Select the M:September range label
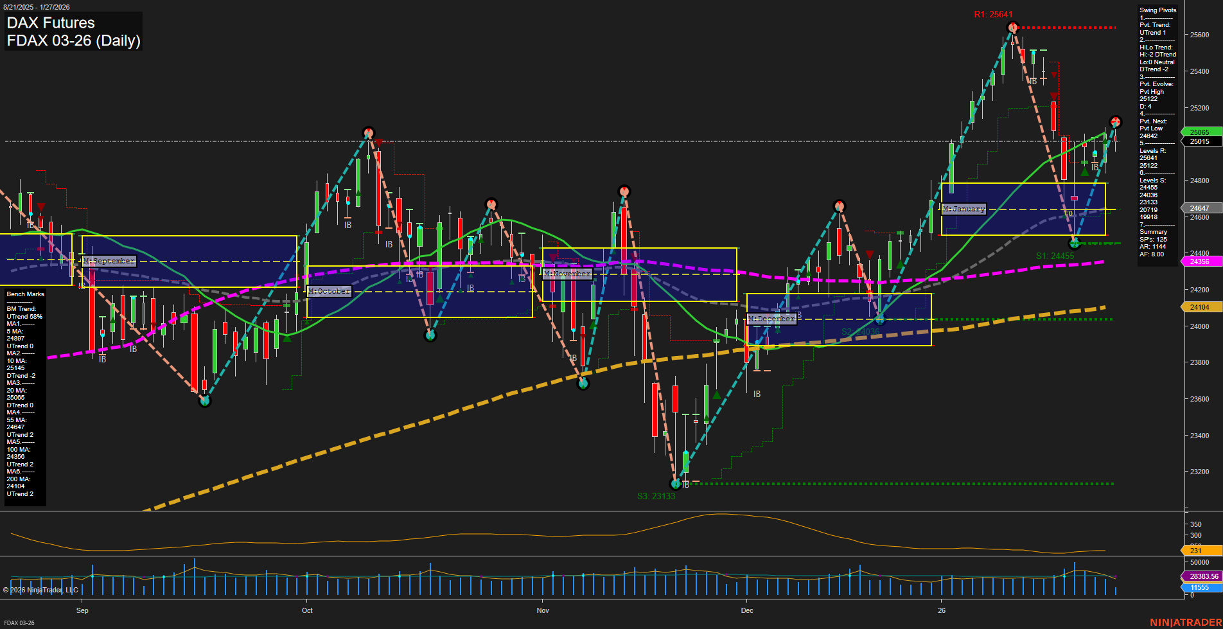 109,261
